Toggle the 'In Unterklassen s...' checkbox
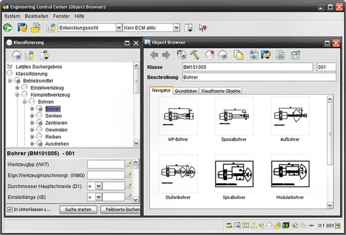 coord(10,209)
